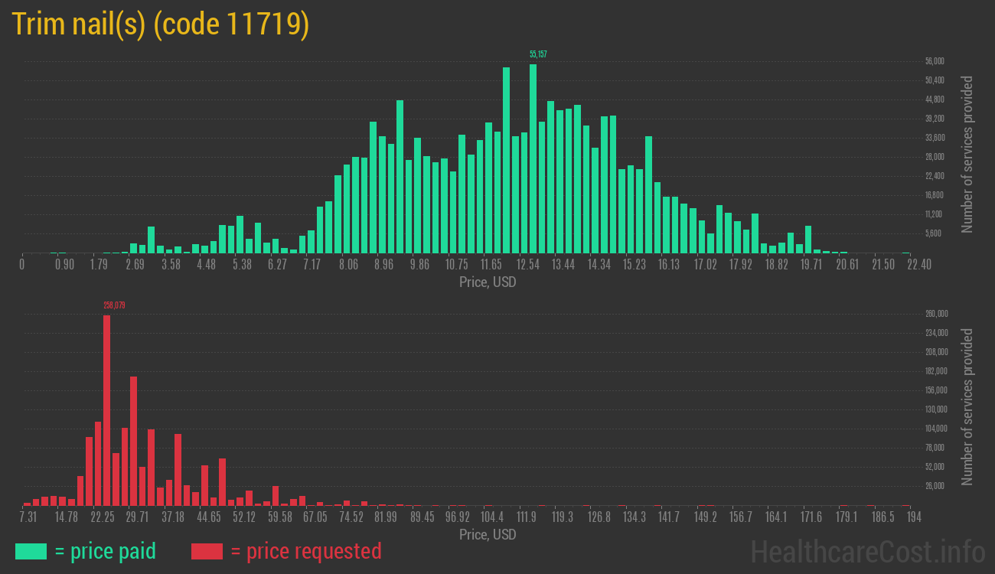The image size is (995, 574).
Task: Select the tallest red bar labeled 258,079
Action: [x=106, y=409]
